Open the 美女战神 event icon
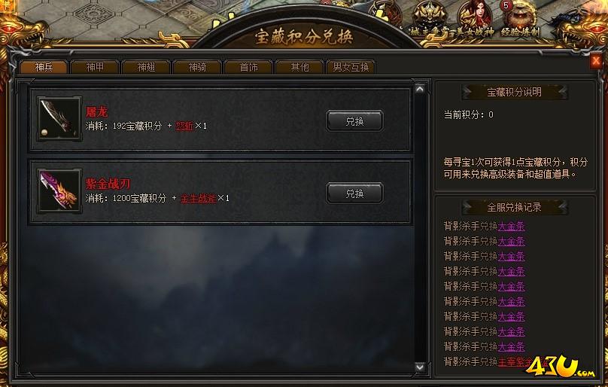Viewport: 608px width, 387px height. [474, 19]
